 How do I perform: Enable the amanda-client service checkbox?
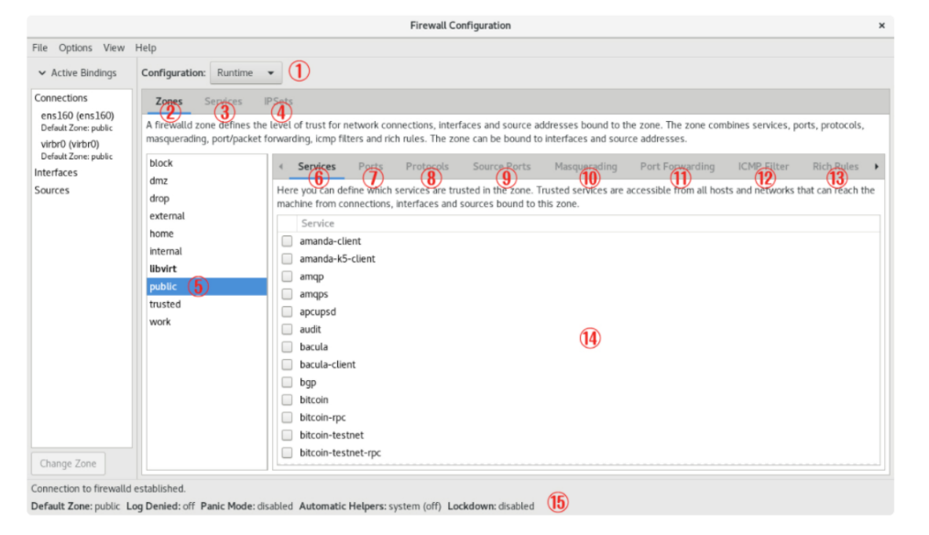pyautogui.click(x=288, y=241)
